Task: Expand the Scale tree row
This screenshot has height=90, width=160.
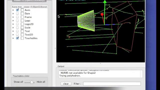Action: [13, 28]
